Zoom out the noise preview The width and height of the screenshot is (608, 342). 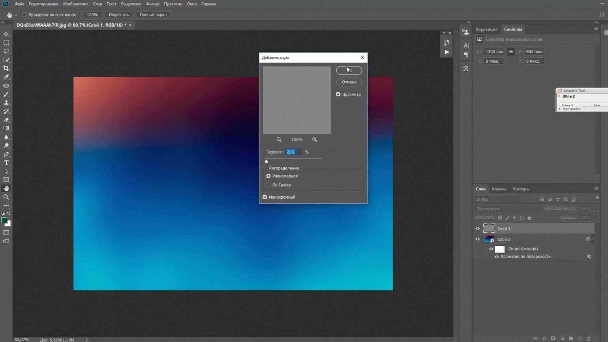click(x=279, y=139)
